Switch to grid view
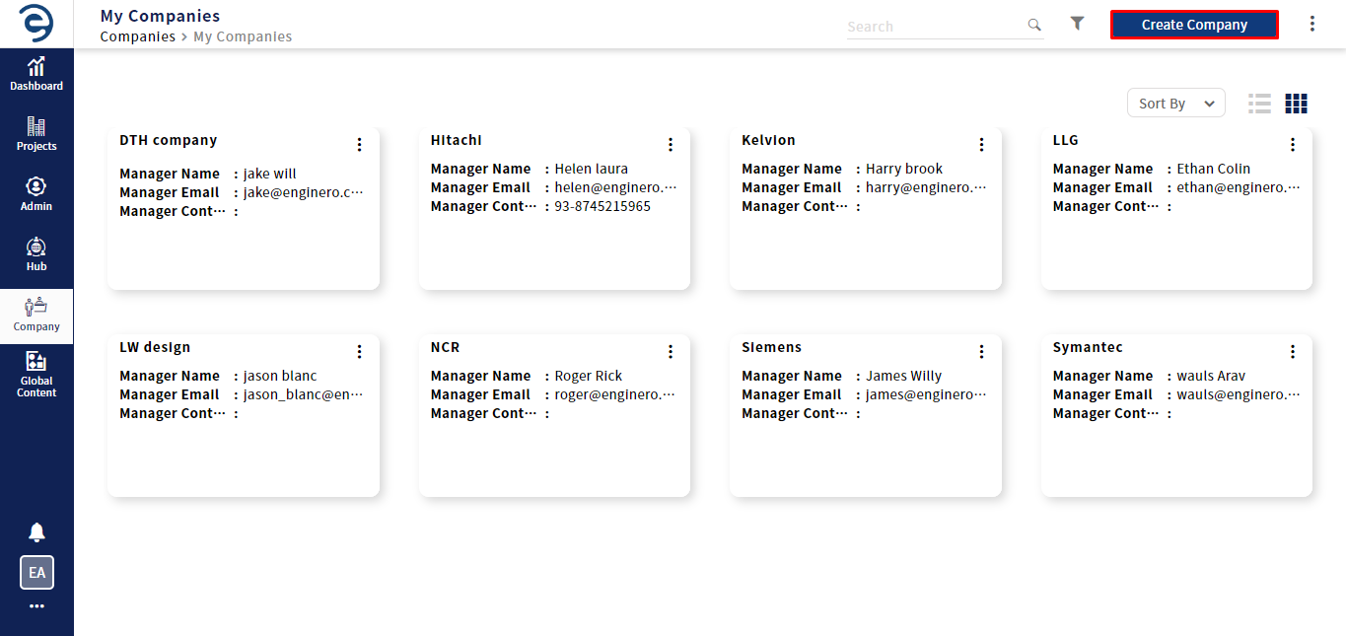The image size is (1346, 636). click(1296, 104)
